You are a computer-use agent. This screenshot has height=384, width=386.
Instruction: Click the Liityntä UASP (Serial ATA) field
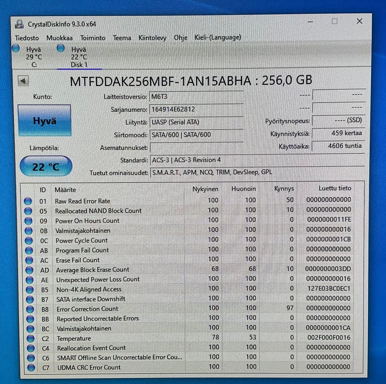tap(196, 122)
